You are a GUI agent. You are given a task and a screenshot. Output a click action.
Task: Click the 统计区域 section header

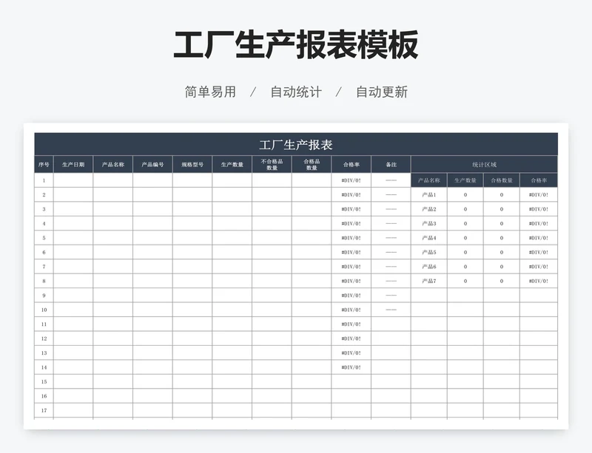485,165
